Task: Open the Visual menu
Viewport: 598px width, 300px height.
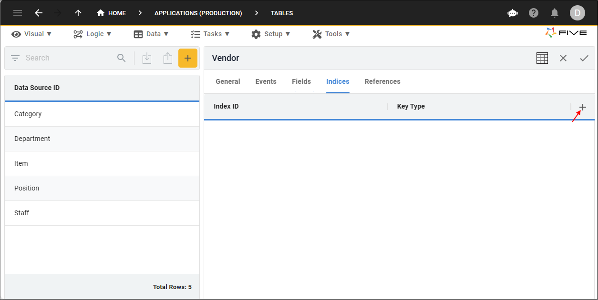Action: coord(32,34)
